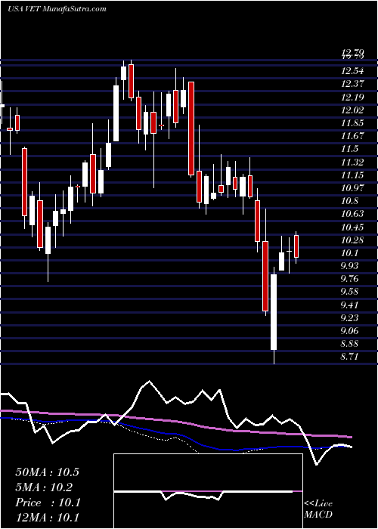Pick the 11.67 axis value
Image resolution: width=378 pixels, height=529 pixels.
point(352,136)
